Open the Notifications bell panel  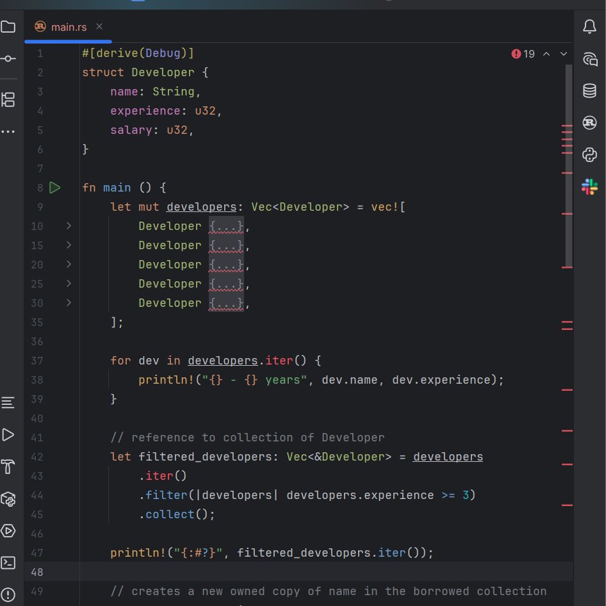click(x=589, y=27)
